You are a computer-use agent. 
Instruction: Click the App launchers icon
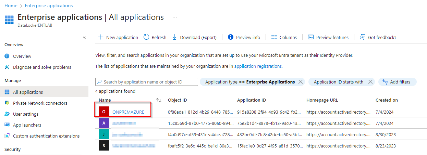[7, 125]
